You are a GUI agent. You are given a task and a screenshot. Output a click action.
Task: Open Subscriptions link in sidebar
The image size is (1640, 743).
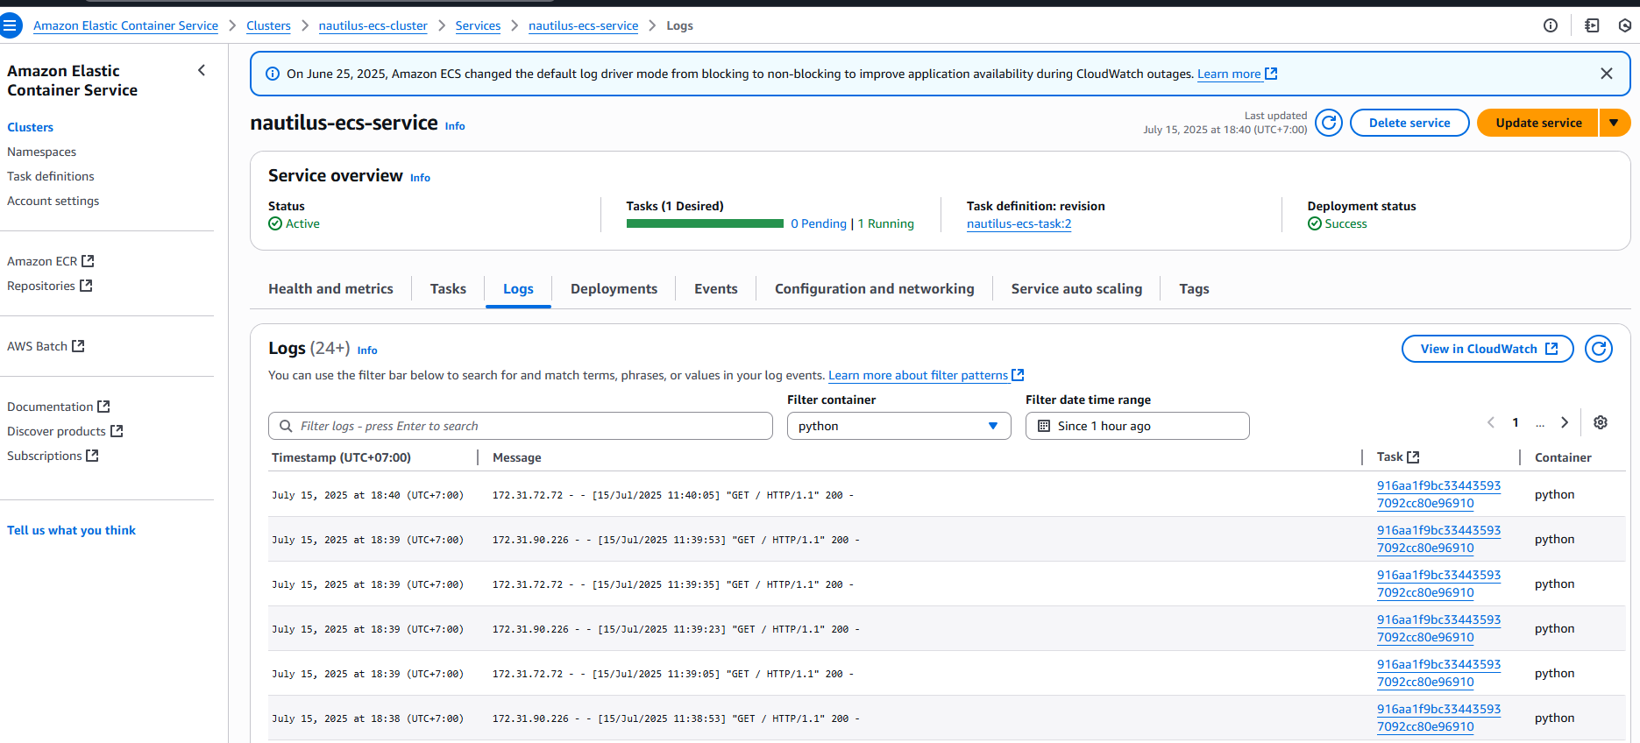tap(53, 456)
